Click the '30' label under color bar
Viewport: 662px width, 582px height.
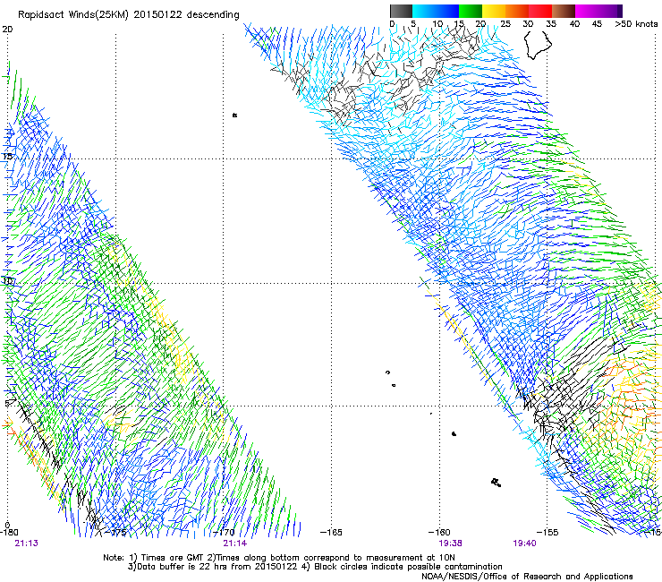click(528, 23)
